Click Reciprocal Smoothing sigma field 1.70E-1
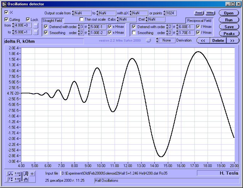This screenshot has width=243, height=188. coord(186,32)
